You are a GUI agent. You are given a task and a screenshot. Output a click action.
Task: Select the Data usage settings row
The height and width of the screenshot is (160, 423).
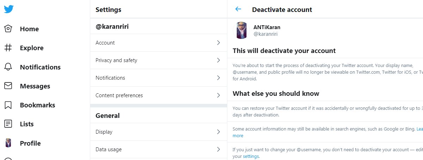tap(159, 149)
